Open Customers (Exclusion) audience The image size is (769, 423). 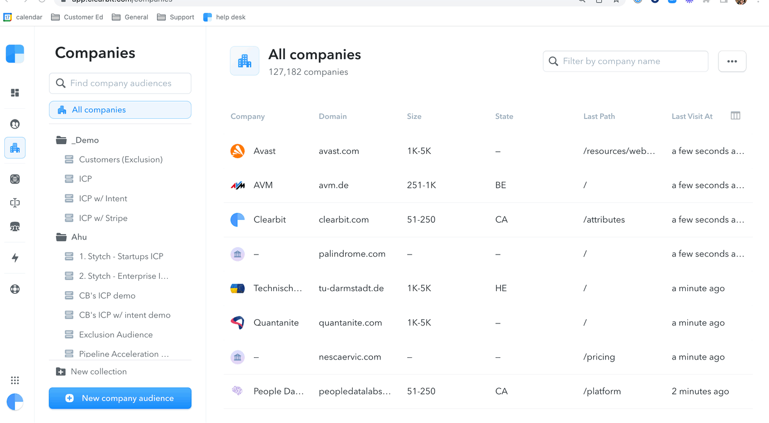click(120, 159)
